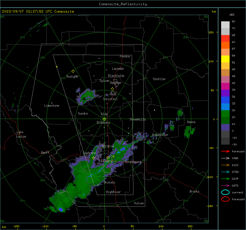Click the Stettler city label
This screenshot has height=230, width=246.
click(159, 79)
